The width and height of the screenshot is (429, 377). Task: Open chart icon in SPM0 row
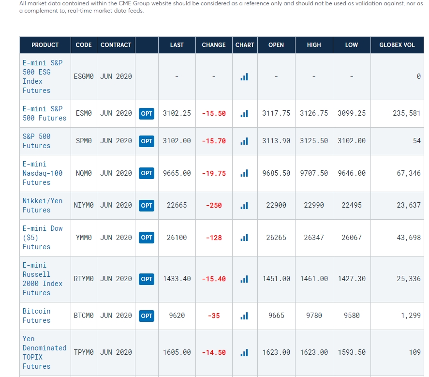244,141
